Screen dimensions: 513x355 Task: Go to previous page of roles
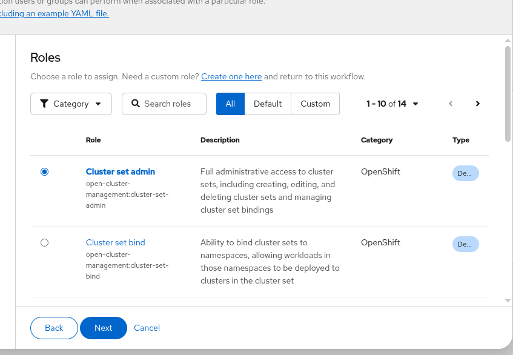coord(451,104)
